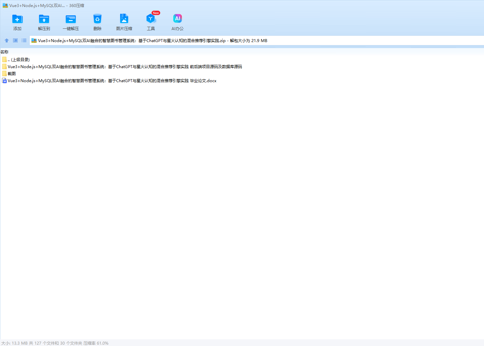This screenshot has height=346, width=484.
Task: Launch AI Office (AI办公)
Action: 178,19
